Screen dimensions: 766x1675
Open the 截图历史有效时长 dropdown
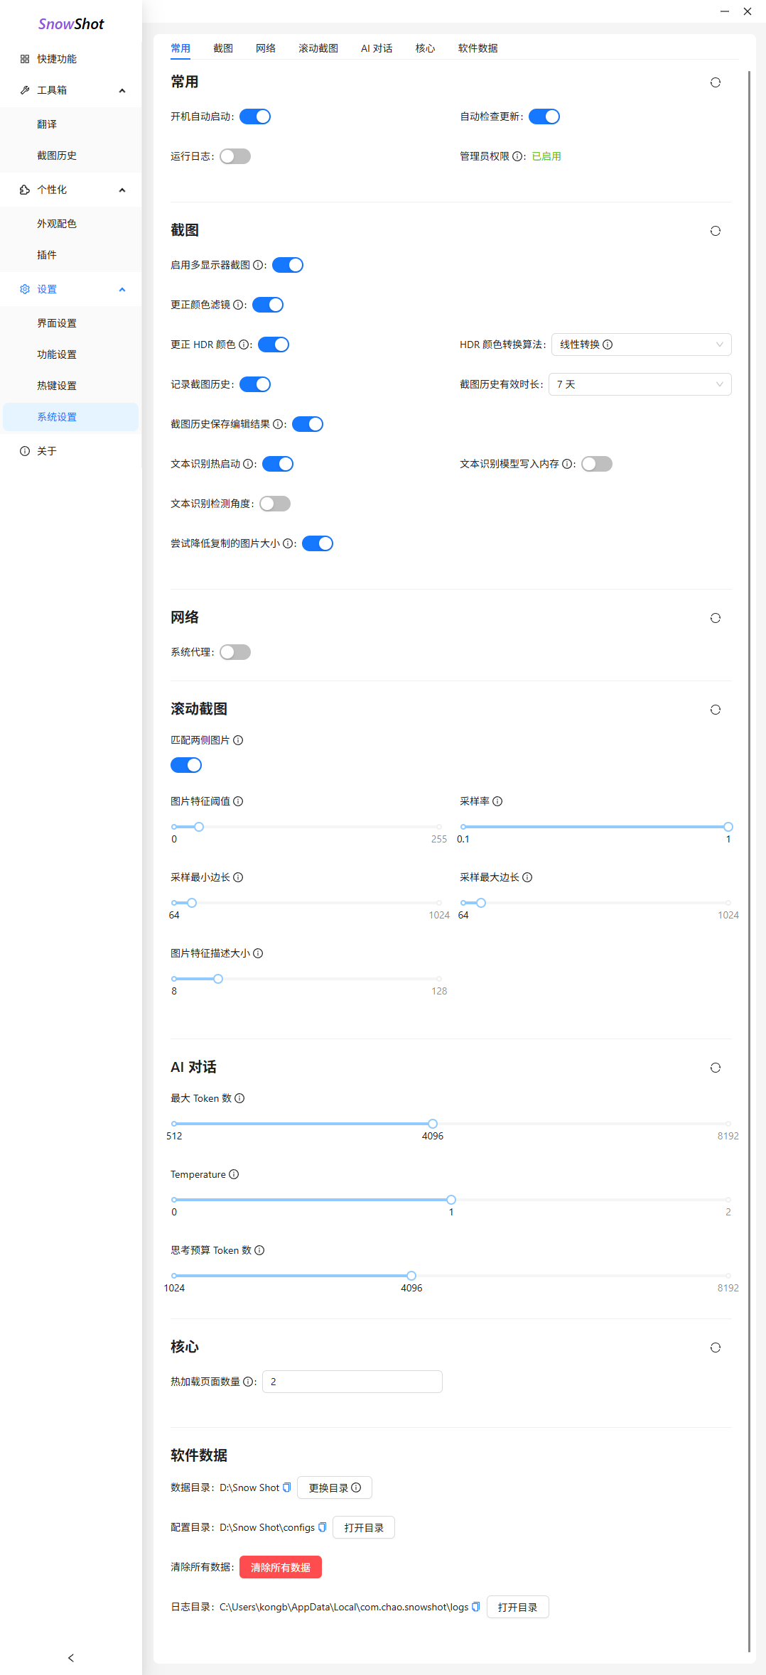tap(640, 384)
